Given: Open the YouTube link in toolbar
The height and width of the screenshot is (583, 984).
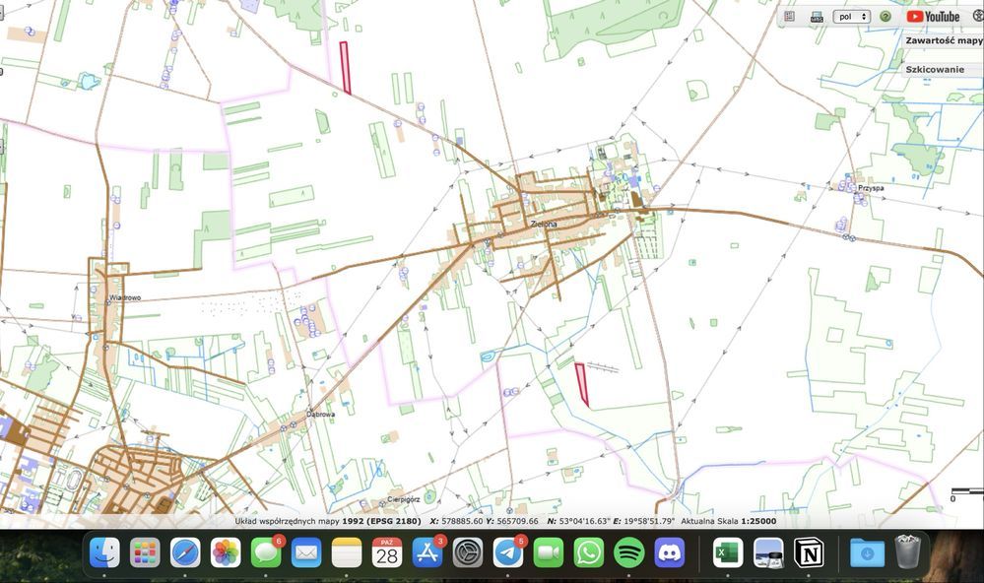Looking at the screenshot, I should pyautogui.click(x=933, y=17).
